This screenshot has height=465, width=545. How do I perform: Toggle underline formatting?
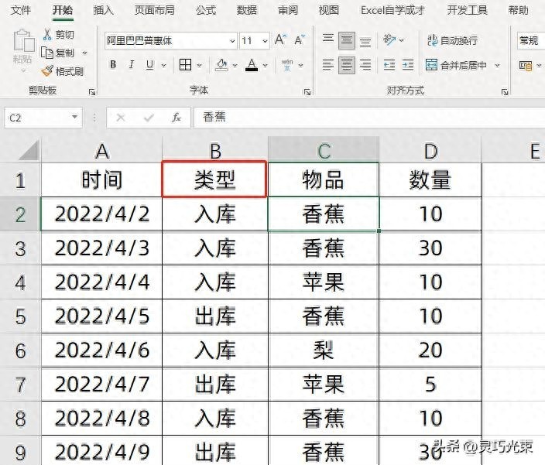pos(150,64)
